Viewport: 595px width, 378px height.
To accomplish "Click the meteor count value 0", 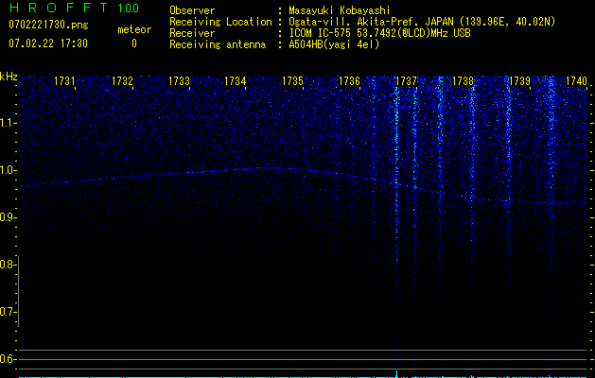I will [133, 43].
